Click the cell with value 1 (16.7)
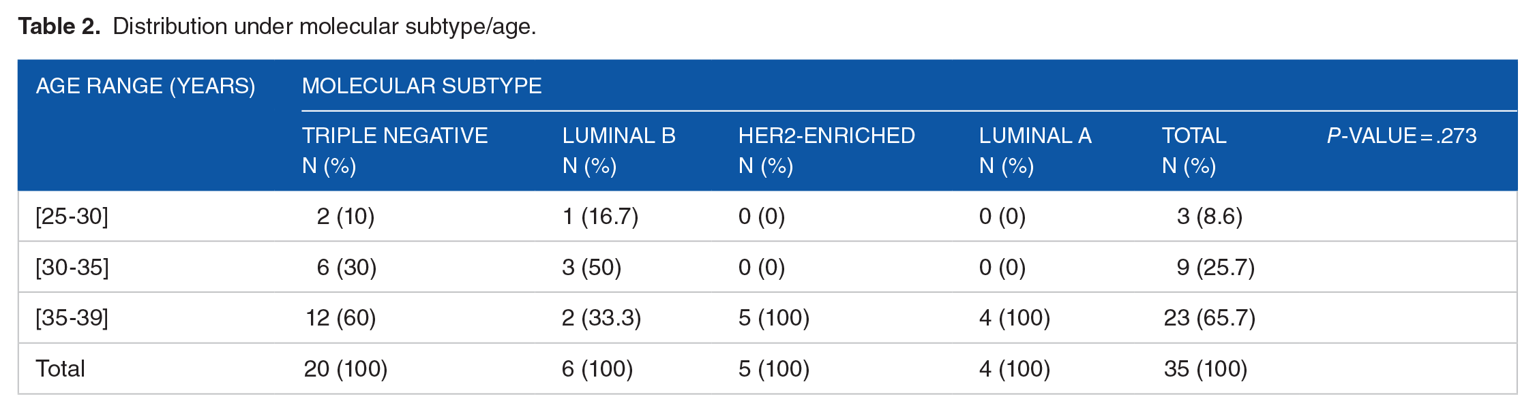Image resolution: width=1535 pixels, height=412 pixels. 600,216
